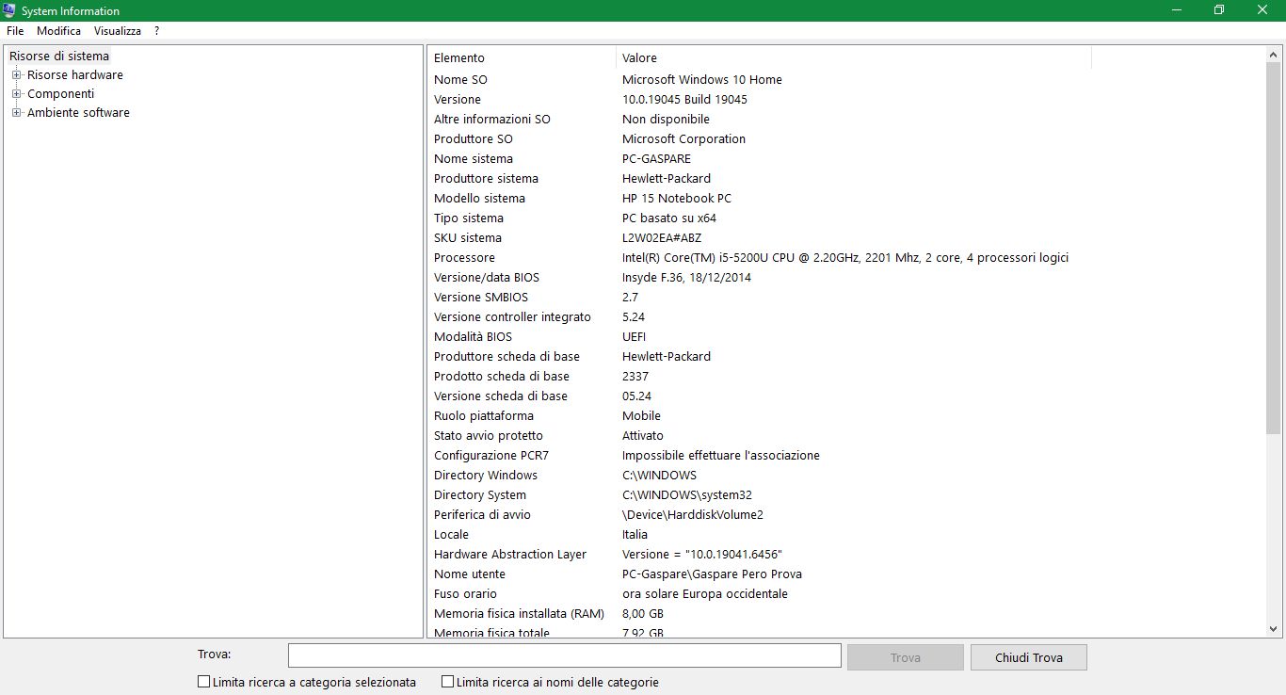This screenshot has width=1286, height=695.
Task: Select the 'Periferica di avvio' row label
Action: pyautogui.click(x=482, y=515)
